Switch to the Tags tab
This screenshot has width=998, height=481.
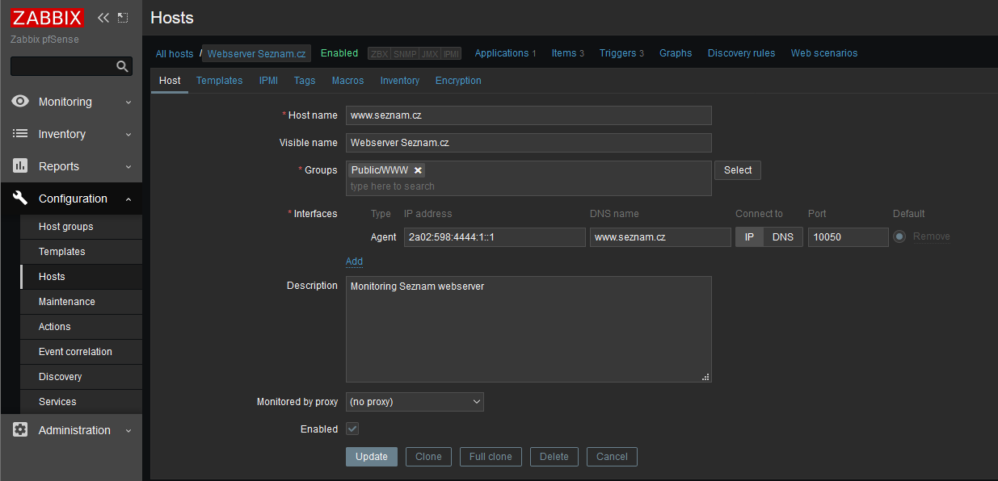pos(305,81)
